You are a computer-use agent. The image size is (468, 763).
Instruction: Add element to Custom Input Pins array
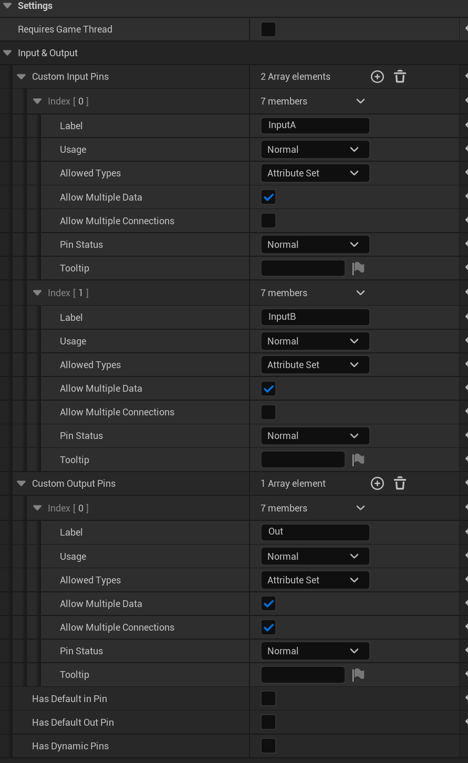coord(377,77)
